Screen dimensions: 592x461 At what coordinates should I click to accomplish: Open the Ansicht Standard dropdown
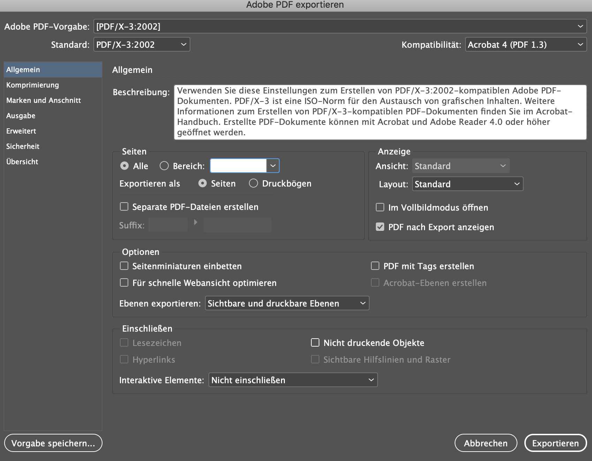coord(461,166)
